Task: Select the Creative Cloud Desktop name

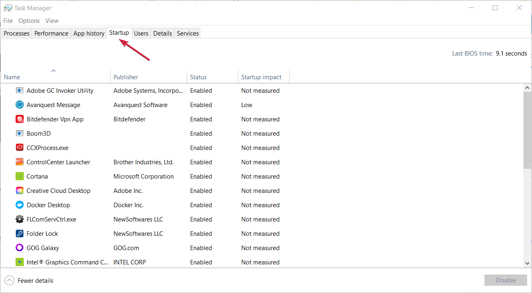Action: 59,191
